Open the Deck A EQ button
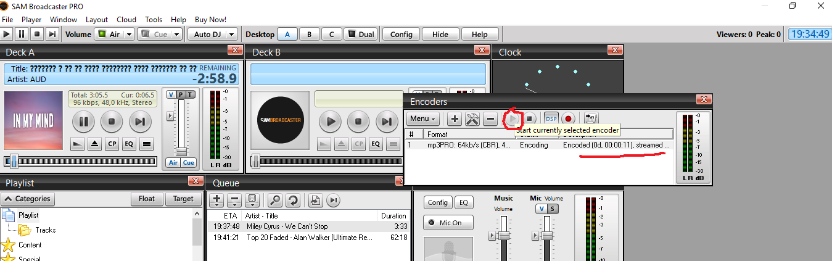This screenshot has height=261, width=832. point(129,144)
